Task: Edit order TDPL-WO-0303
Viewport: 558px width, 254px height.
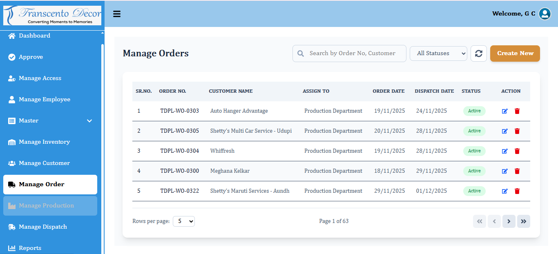Action: coord(504,111)
